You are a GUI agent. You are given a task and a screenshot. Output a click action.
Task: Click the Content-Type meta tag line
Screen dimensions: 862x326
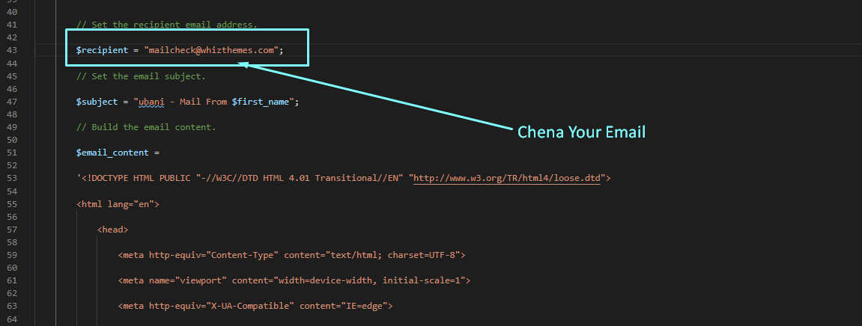pos(291,255)
